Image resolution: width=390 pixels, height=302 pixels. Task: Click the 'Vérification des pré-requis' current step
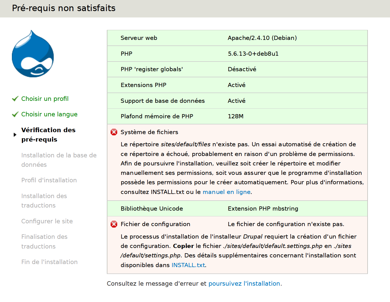pyautogui.click(x=48, y=135)
